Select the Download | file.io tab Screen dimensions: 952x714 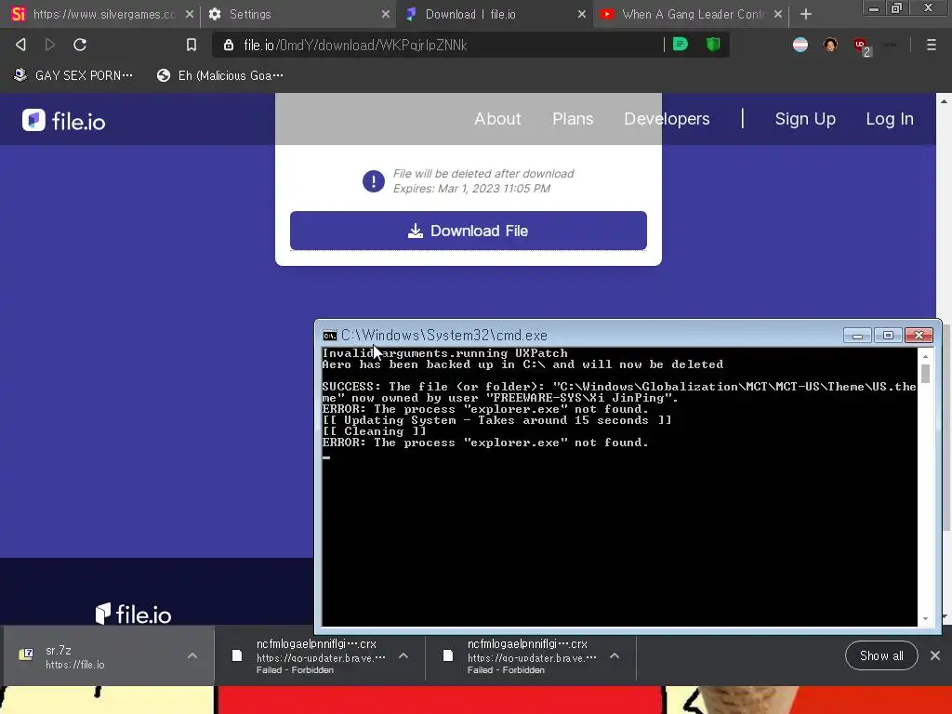tap(495, 14)
